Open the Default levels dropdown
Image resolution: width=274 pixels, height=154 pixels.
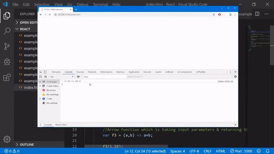tap(135, 77)
